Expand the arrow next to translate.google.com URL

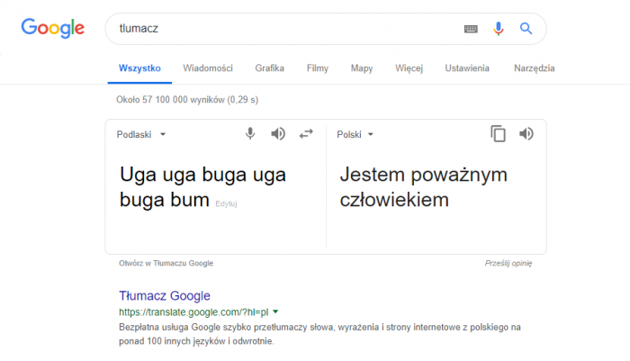pyautogui.click(x=275, y=311)
